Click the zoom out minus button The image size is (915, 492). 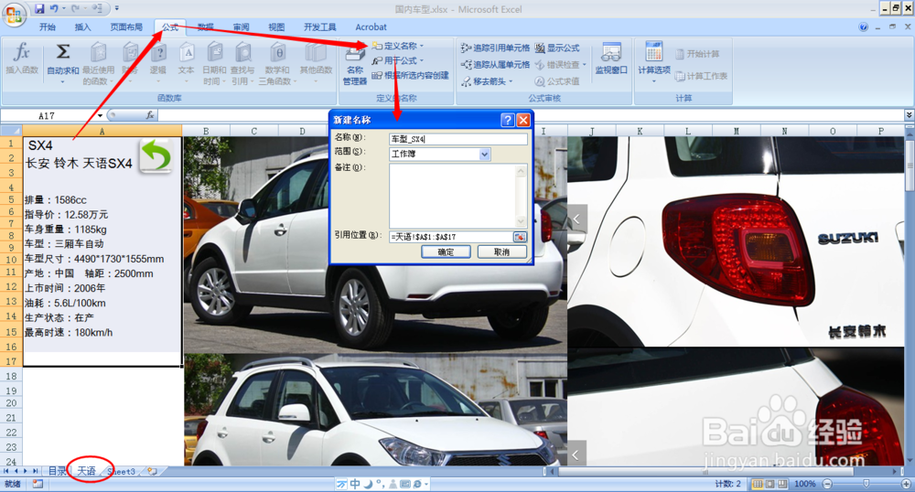827,484
